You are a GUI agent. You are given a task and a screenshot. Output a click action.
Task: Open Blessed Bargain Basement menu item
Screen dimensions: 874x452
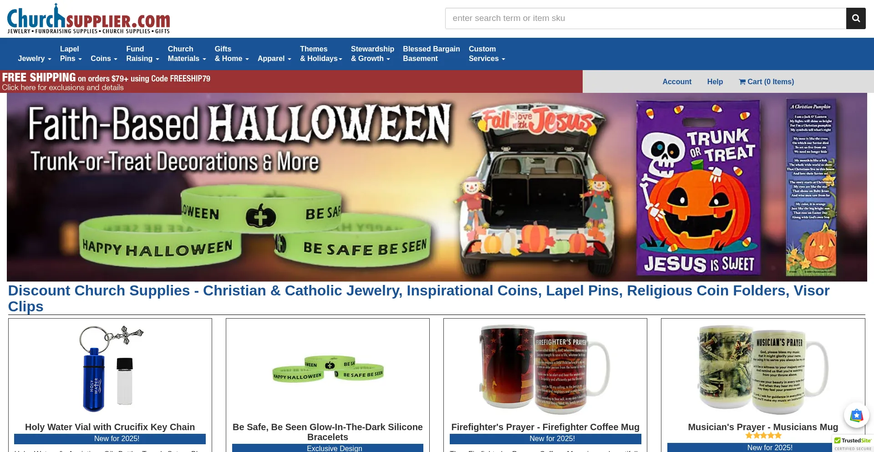tap(431, 54)
